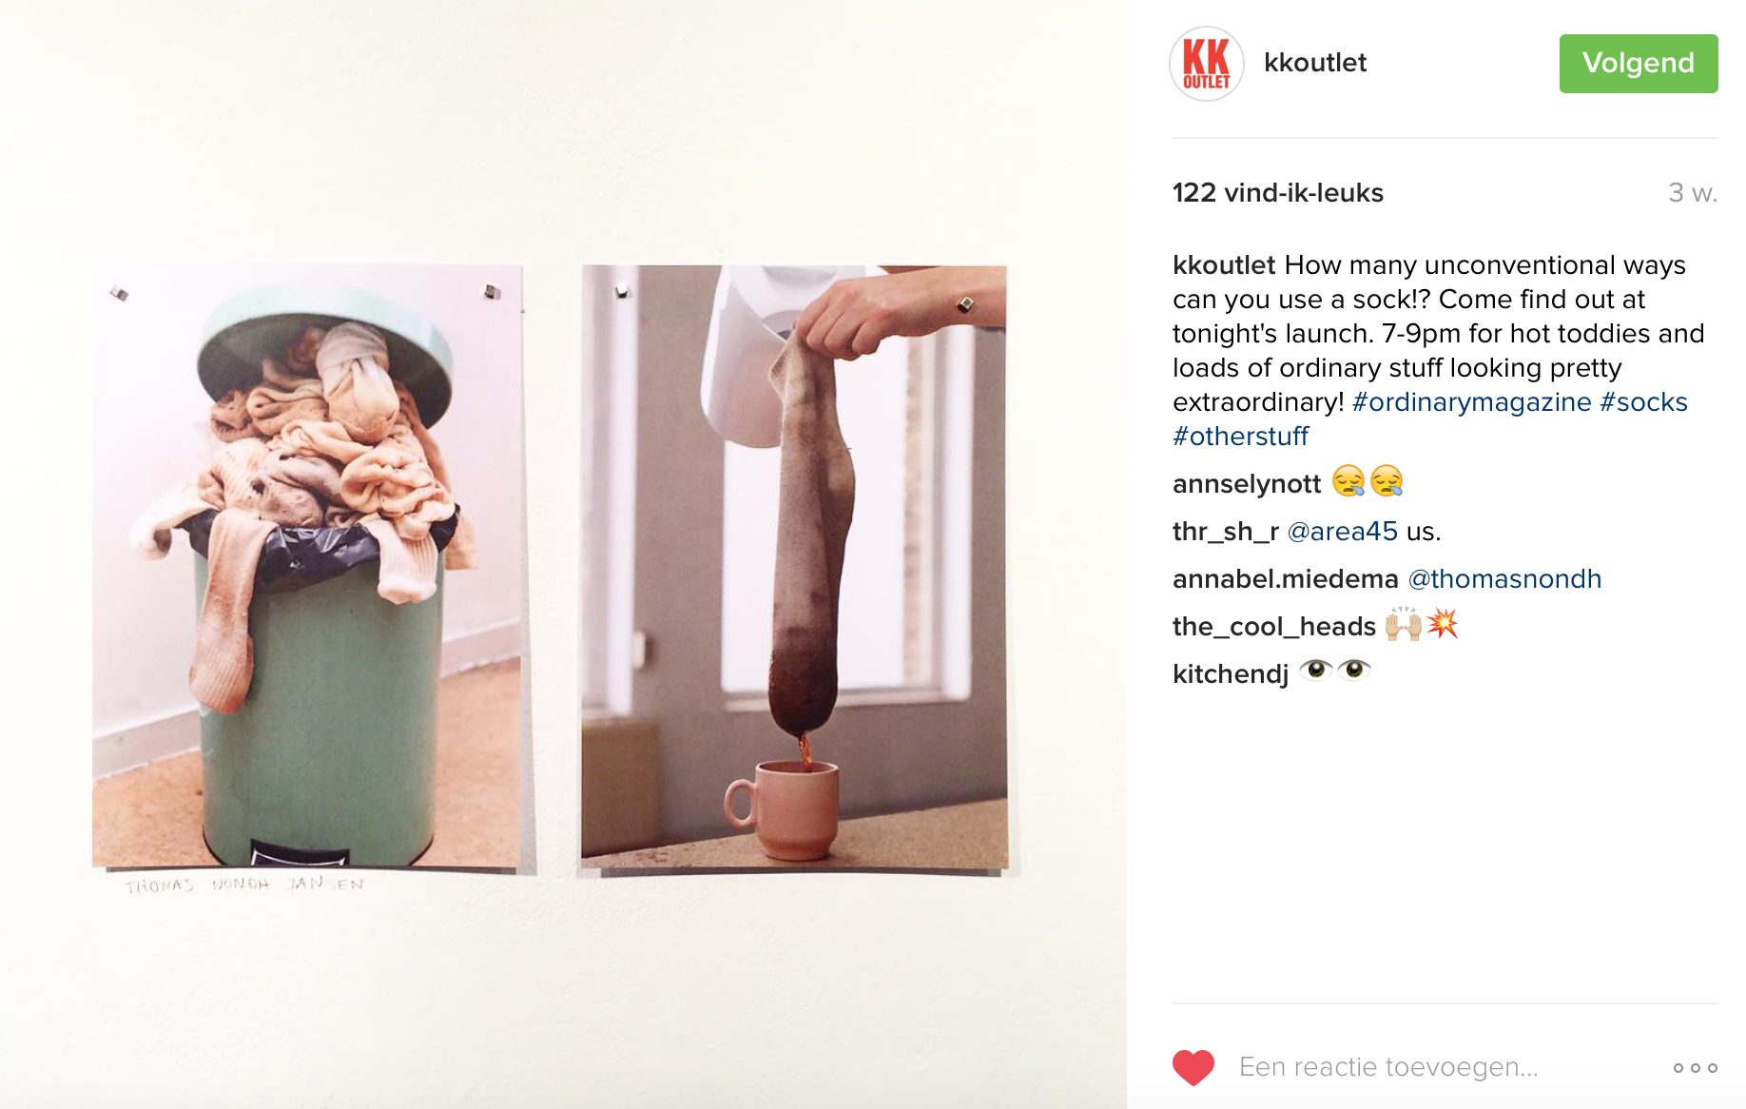The height and width of the screenshot is (1109, 1746).
Task: Click the kkoutlet name in the caption
Action: click(x=1224, y=265)
